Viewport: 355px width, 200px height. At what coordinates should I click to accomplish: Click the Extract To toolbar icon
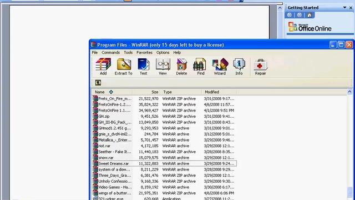[123, 67]
